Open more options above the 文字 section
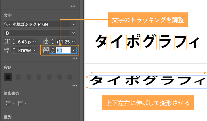207x121 pixels. [73, 6]
